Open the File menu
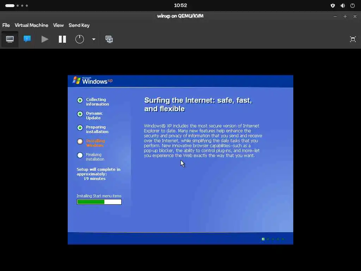This screenshot has height=271, width=361. 6,25
